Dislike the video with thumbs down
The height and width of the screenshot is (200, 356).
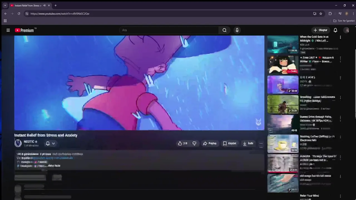(194, 143)
